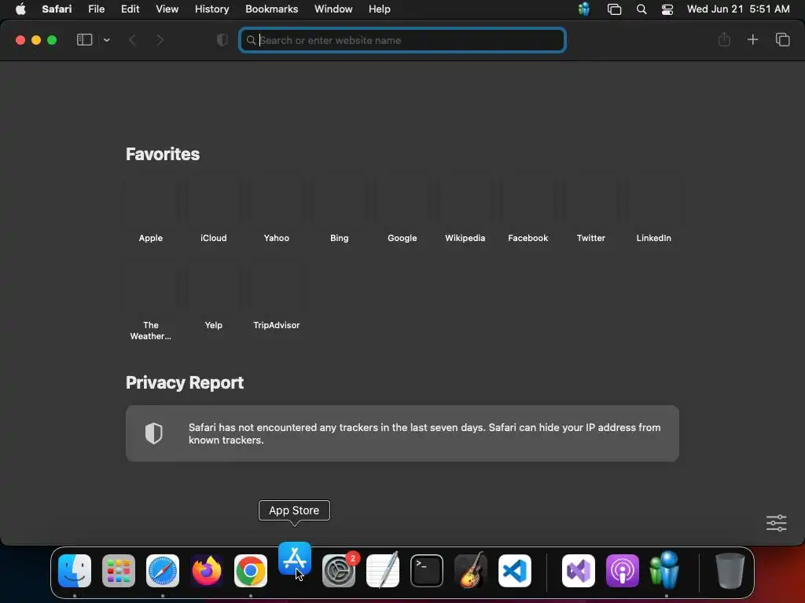Focus the Search or enter website name field
Image resolution: width=805 pixels, height=603 pixels.
point(402,40)
